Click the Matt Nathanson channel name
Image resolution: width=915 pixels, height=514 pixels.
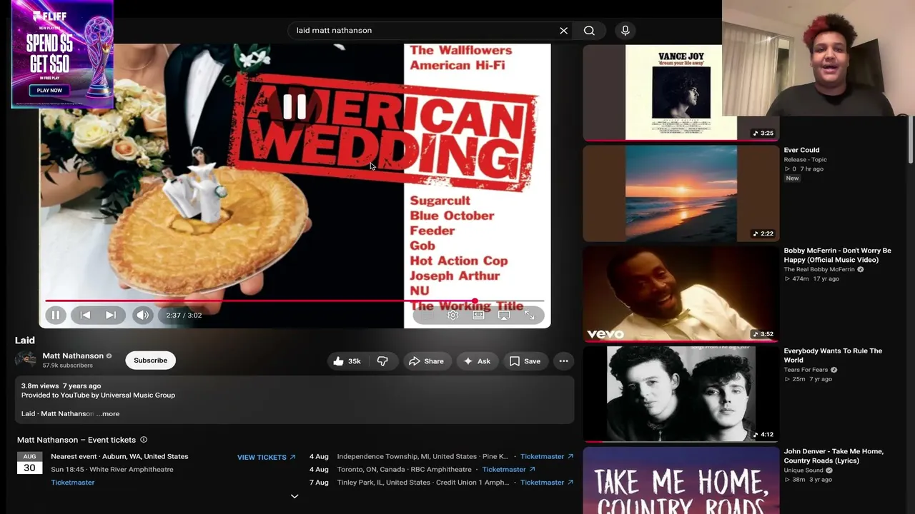tap(73, 356)
